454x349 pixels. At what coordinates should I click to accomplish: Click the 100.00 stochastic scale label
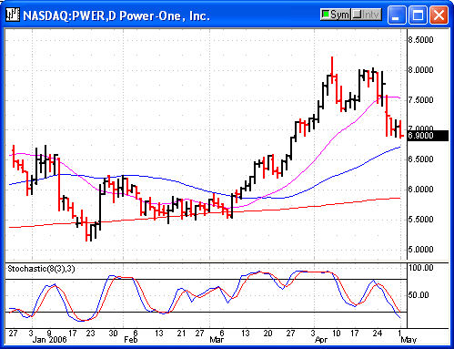coord(420,268)
